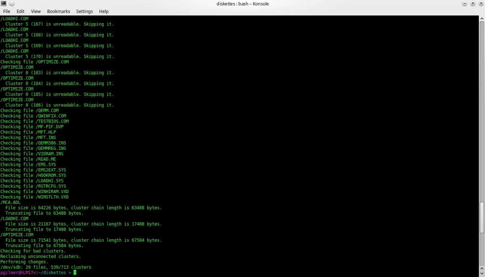Click line 'Cluster 5 (169) is unreadable'
This screenshot has width=485, height=277.
click(60, 46)
